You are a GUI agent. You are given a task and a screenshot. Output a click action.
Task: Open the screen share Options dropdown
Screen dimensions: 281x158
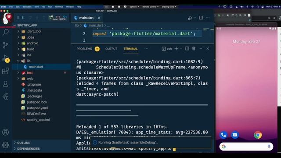click(134, 7)
